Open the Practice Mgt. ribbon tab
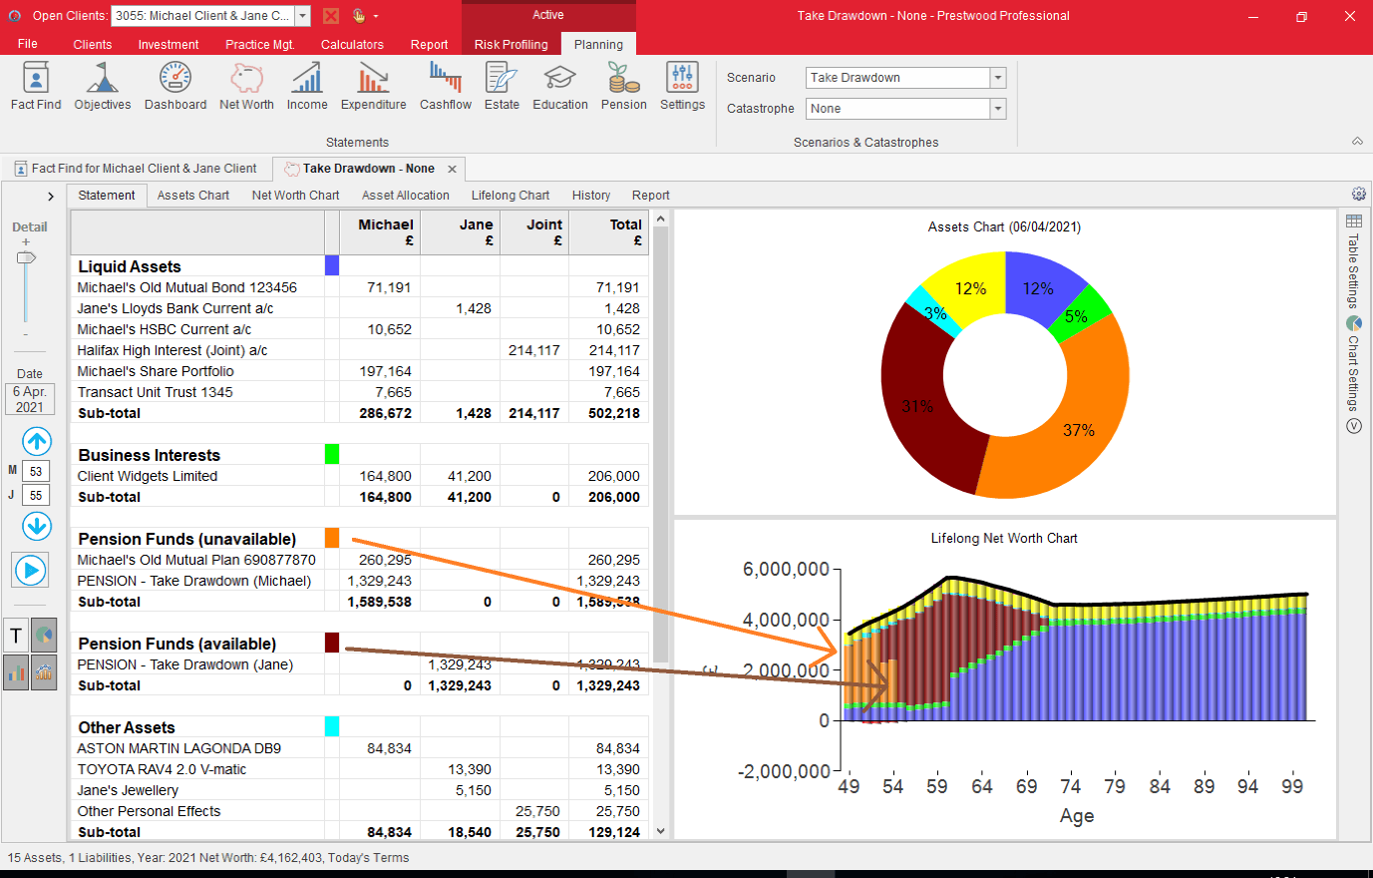Viewport: 1373px width, 878px height. [x=260, y=44]
